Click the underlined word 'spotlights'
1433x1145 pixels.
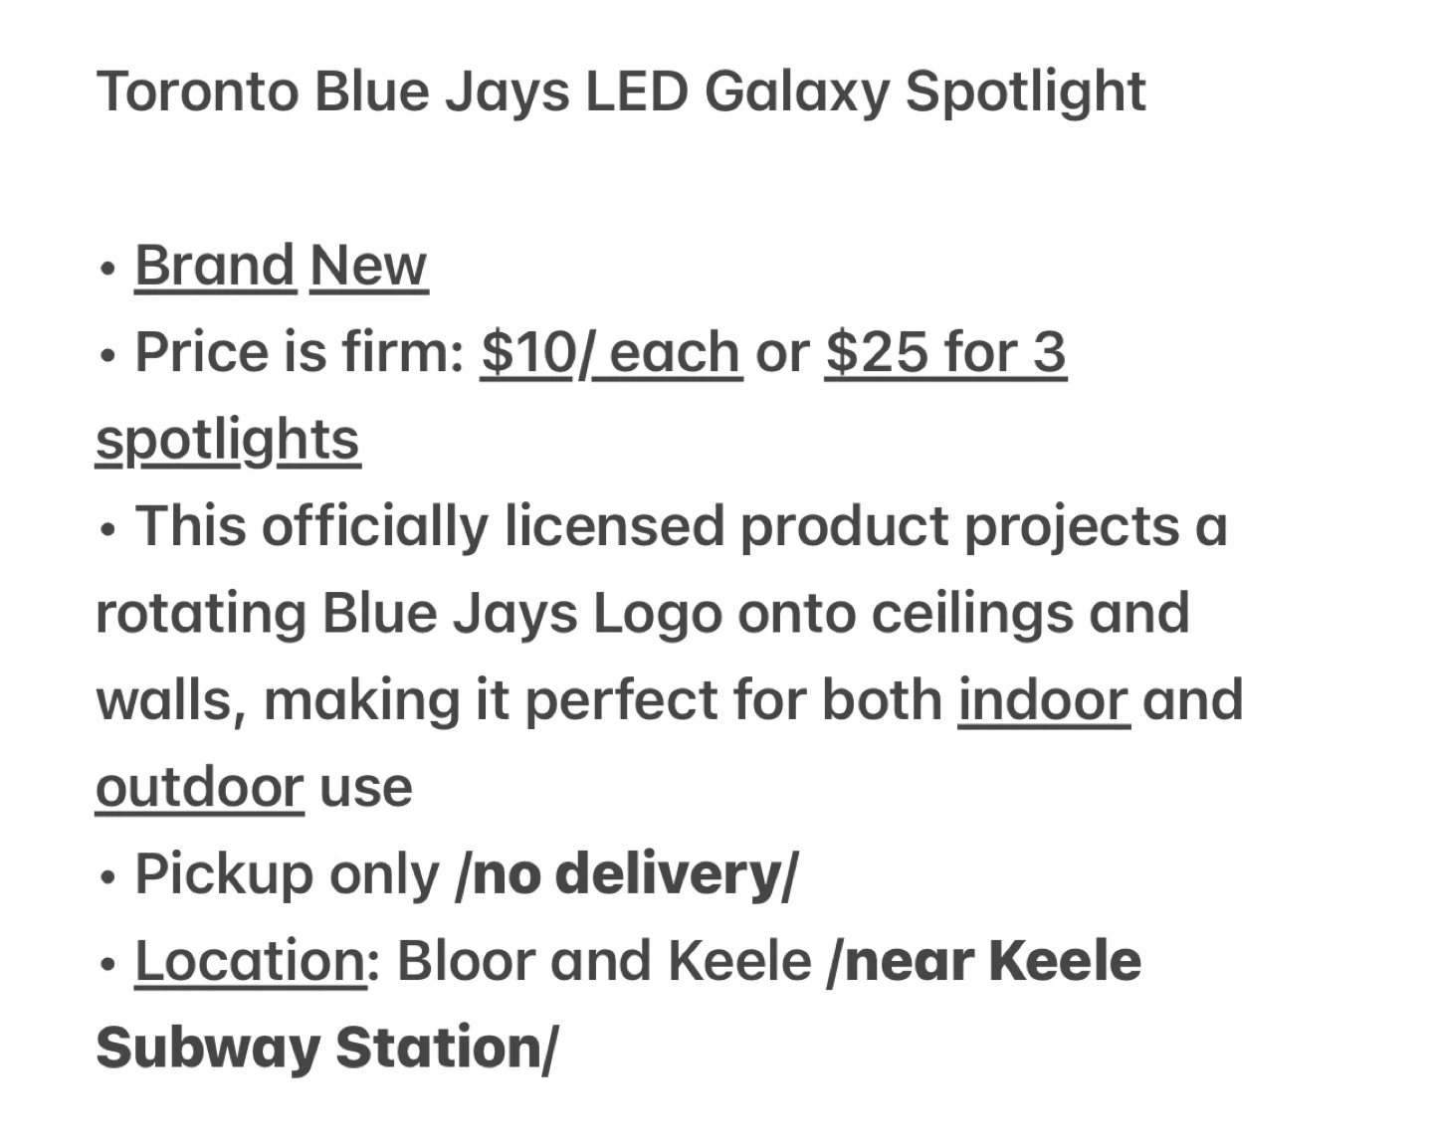pyautogui.click(x=227, y=441)
